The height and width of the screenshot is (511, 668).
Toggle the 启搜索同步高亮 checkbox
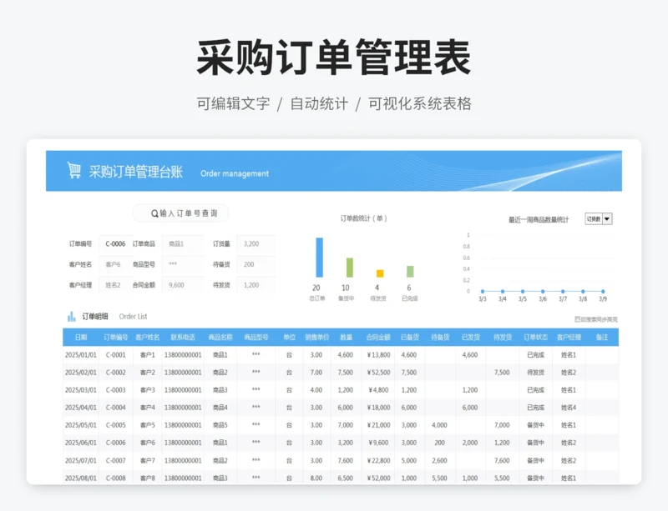(577, 319)
